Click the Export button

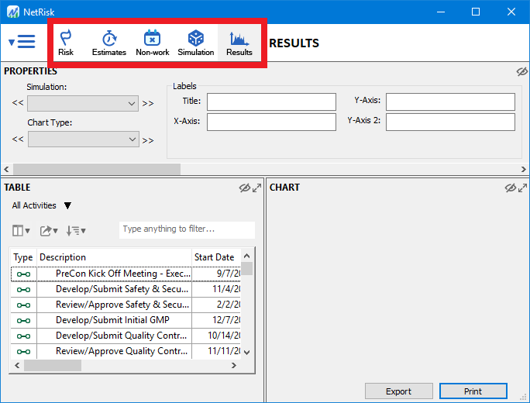pos(398,391)
